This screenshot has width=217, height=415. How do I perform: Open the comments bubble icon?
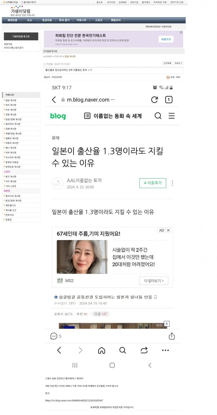[x=54, y=336]
